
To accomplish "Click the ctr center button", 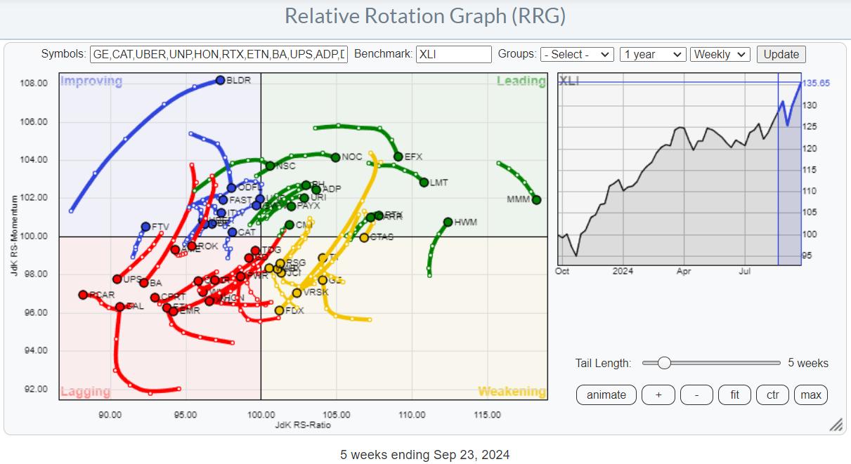I will [x=772, y=395].
